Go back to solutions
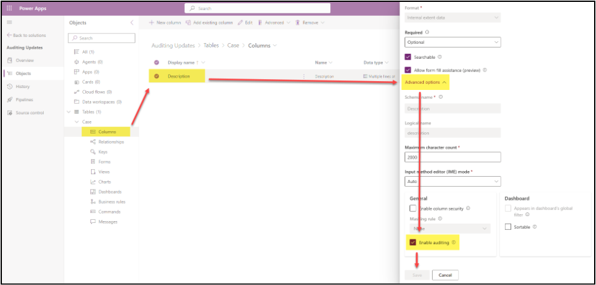Image resolution: width=596 pixels, height=285 pixels. pos(30,35)
